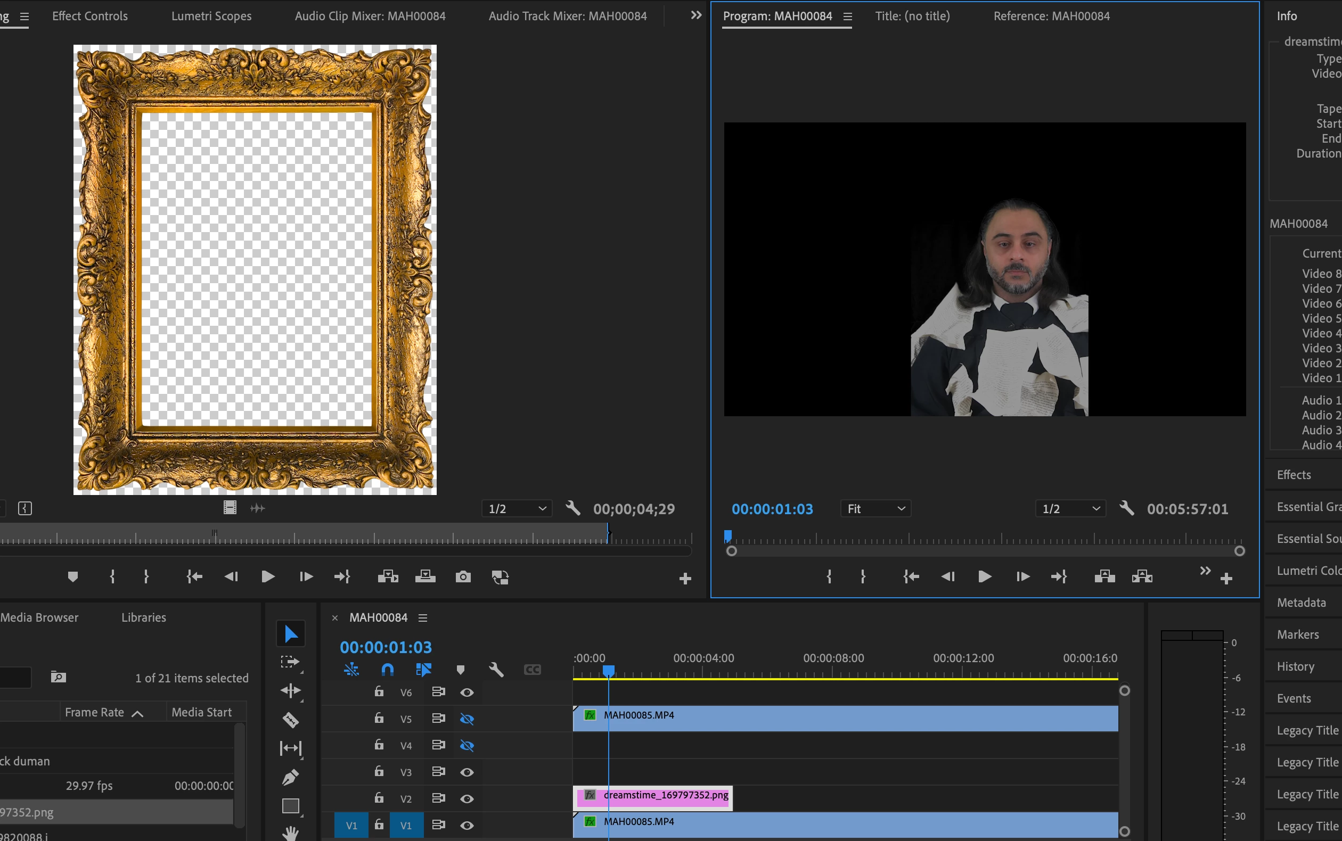Hide V2 track output eye
The height and width of the screenshot is (841, 1342).
click(x=467, y=799)
